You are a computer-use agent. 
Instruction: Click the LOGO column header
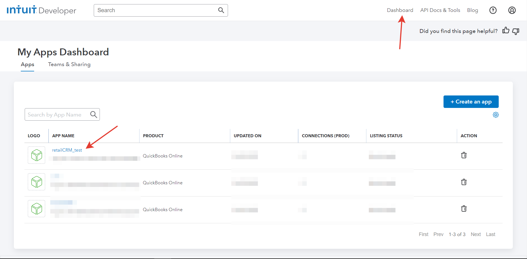[34, 136]
